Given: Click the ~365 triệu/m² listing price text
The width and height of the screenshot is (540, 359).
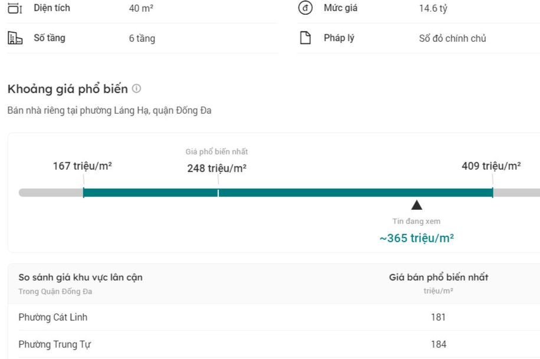Looking at the screenshot, I should (417, 238).
